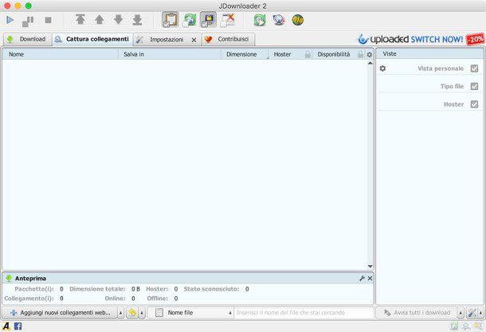
Task: Close the Anteprima panel
Action: pos(370,279)
